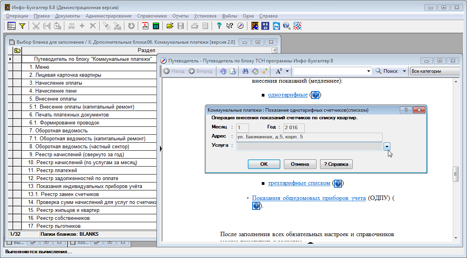This screenshot has width=467, height=258.
Task: Select row 4. Начисление пени
Action: (89, 91)
